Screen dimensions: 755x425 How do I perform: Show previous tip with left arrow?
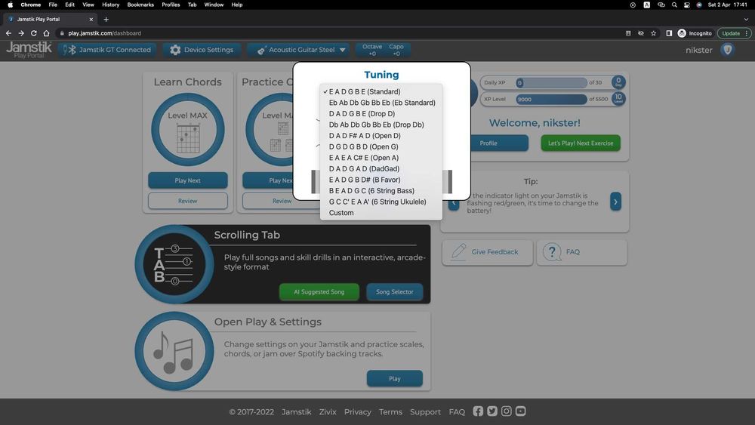tap(454, 202)
